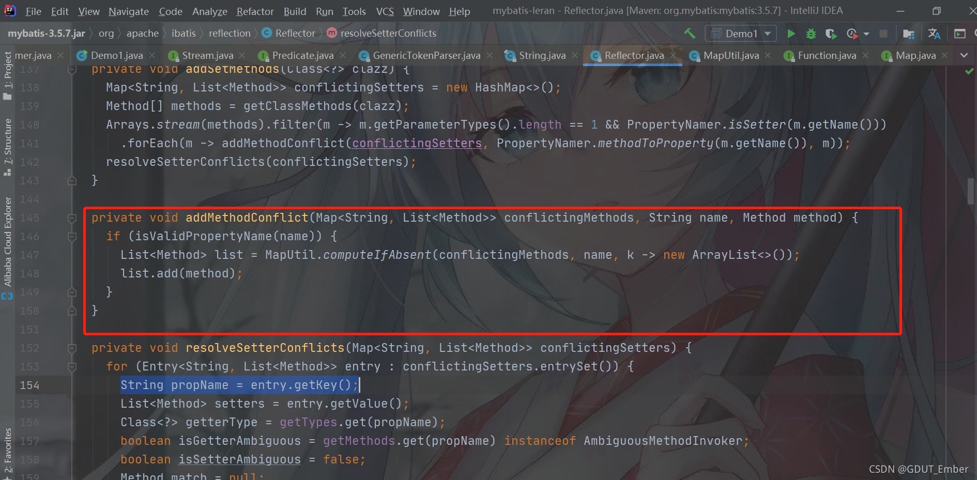The width and height of the screenshot is (977, 480).
Task: Click the Stop square button in toolbar
Action: (x=883, y=34)
